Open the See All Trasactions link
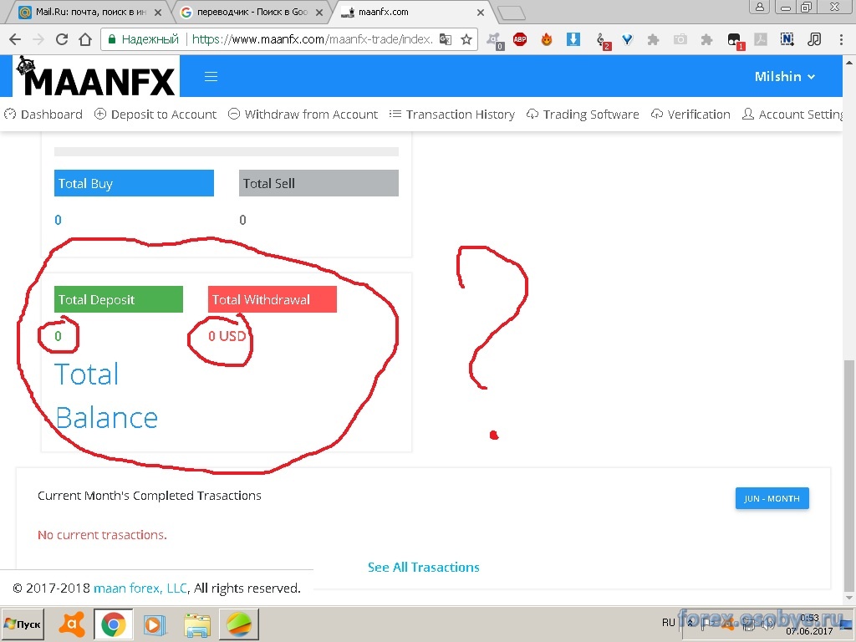Viewport: 856px width, 642px height. 424,568
